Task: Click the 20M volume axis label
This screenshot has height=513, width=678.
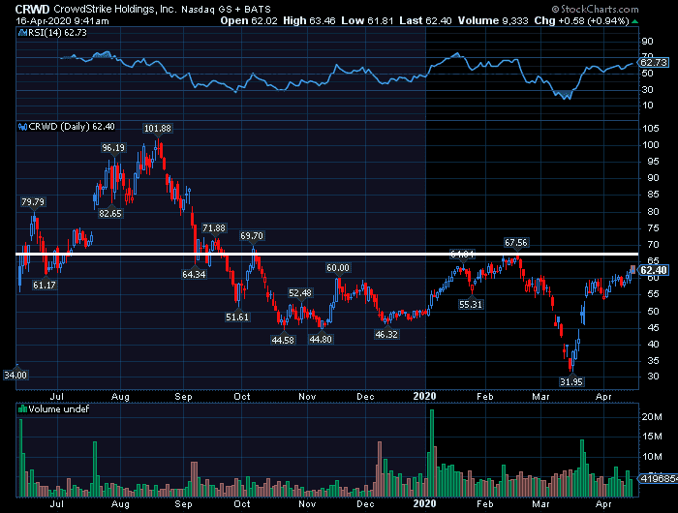Action: pyautogui.click(x=652, y=417)
